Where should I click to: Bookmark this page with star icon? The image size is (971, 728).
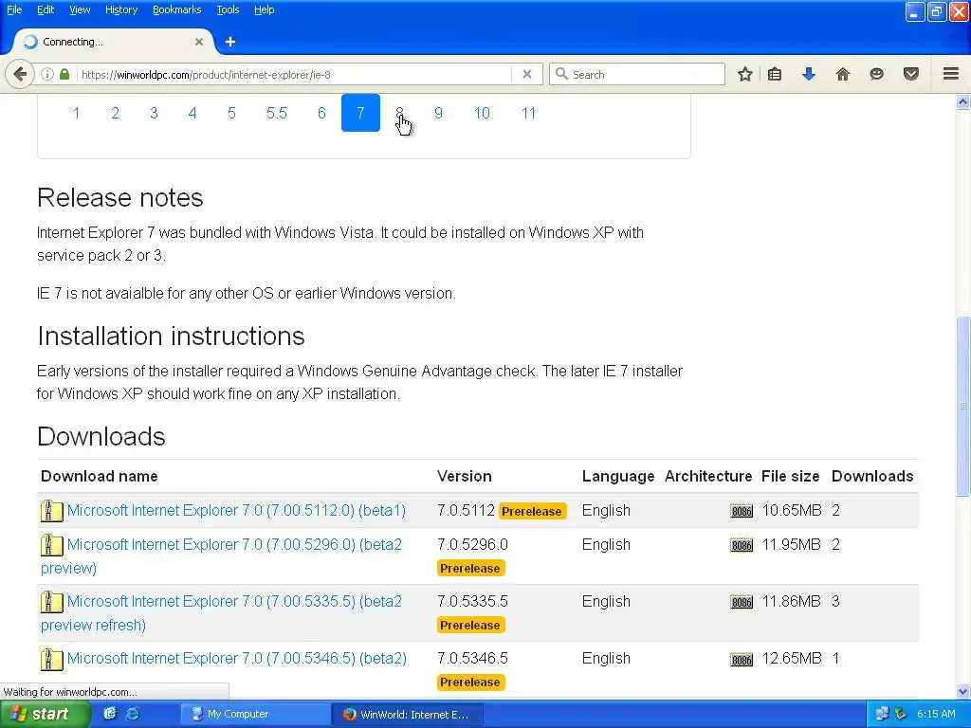[745, 74]
